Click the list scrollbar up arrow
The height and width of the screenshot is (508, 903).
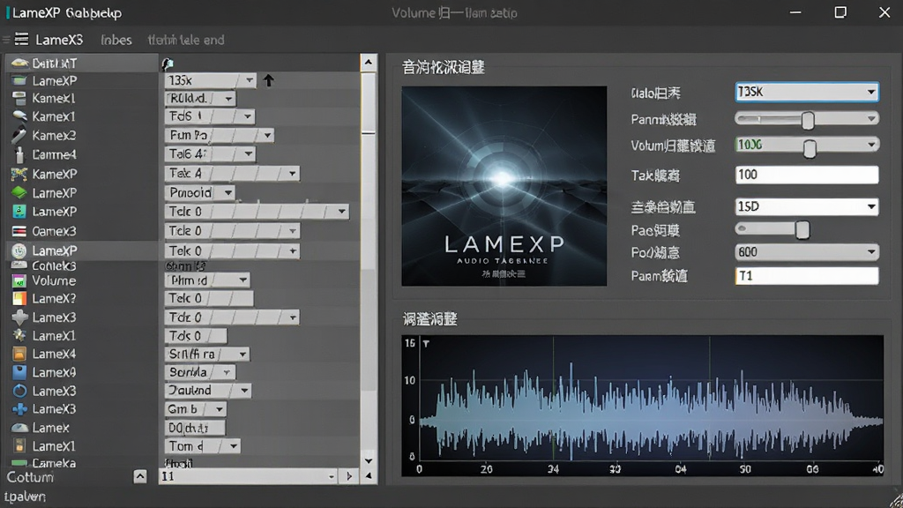[x=369, y=63]
